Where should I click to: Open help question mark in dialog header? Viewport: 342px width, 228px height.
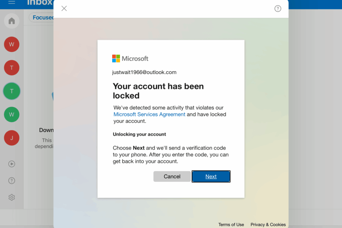click(x=278, y=9)
